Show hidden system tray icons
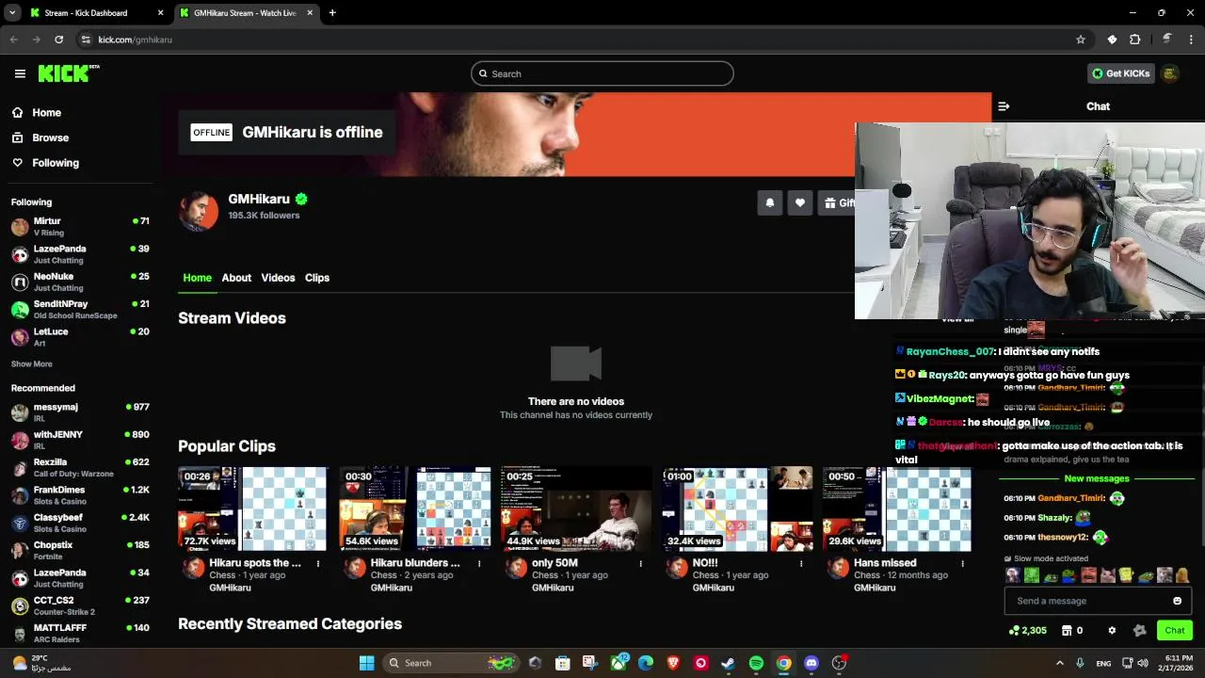 pyautogui.click(x=1059, y=663)
